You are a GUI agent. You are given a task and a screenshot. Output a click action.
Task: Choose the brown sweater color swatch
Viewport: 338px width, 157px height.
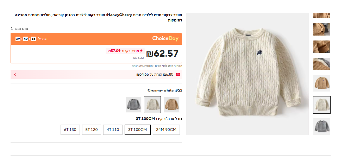(x=171, y=105)
